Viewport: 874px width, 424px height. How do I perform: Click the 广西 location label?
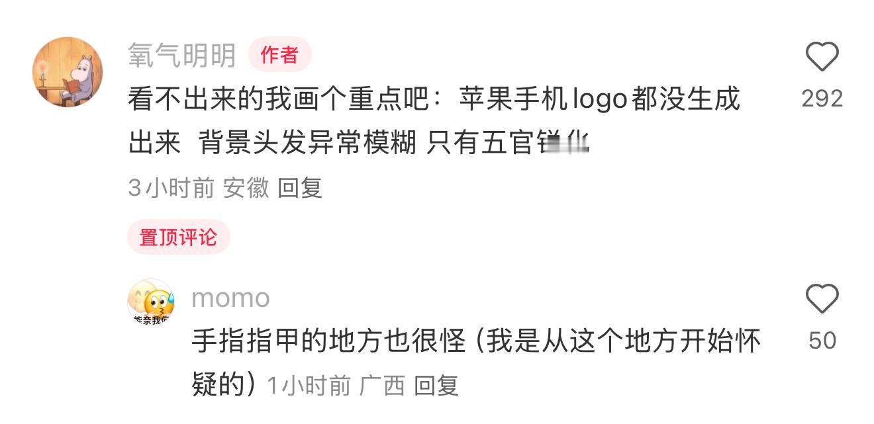coord(382,385)
